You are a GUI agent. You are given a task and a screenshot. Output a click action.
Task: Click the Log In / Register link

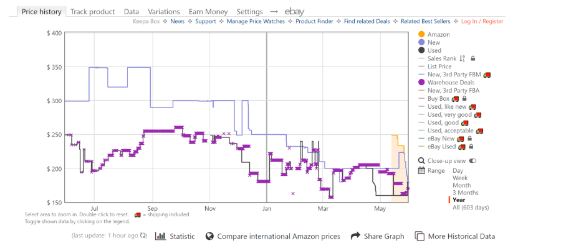click(482, 21)
